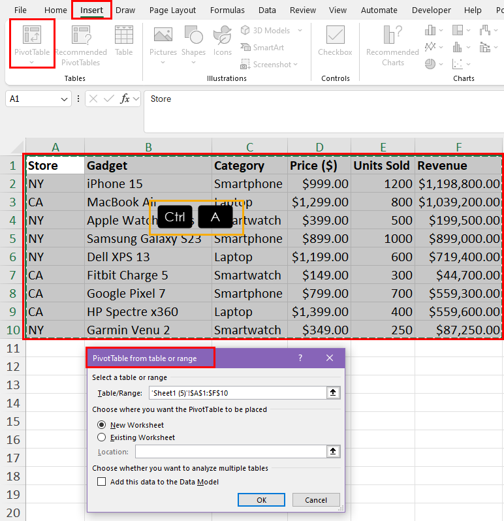Open the Name Box dropdown
The height and width of the screenshot is (521, 504).
coord(64,99)
